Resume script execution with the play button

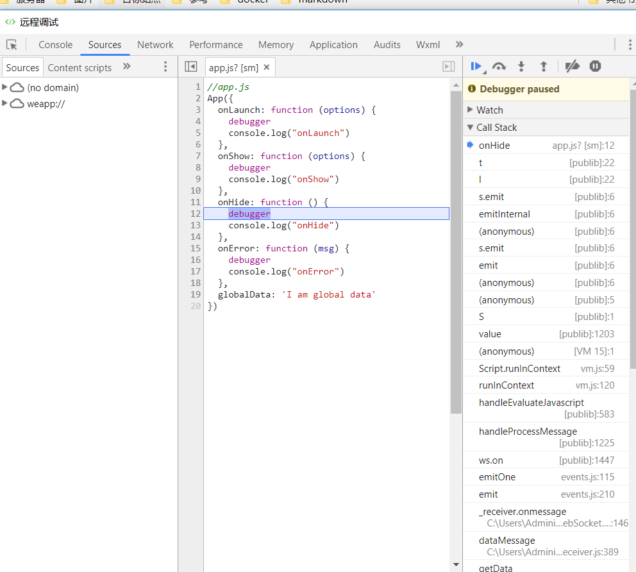476,66
